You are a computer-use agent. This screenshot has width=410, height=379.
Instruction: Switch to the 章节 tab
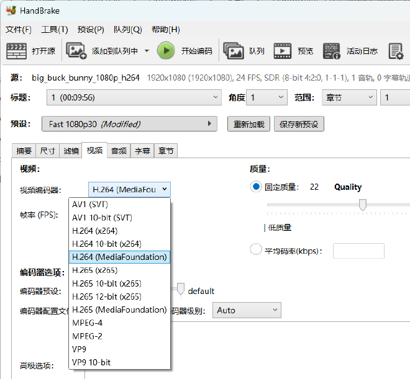(166, 151)
